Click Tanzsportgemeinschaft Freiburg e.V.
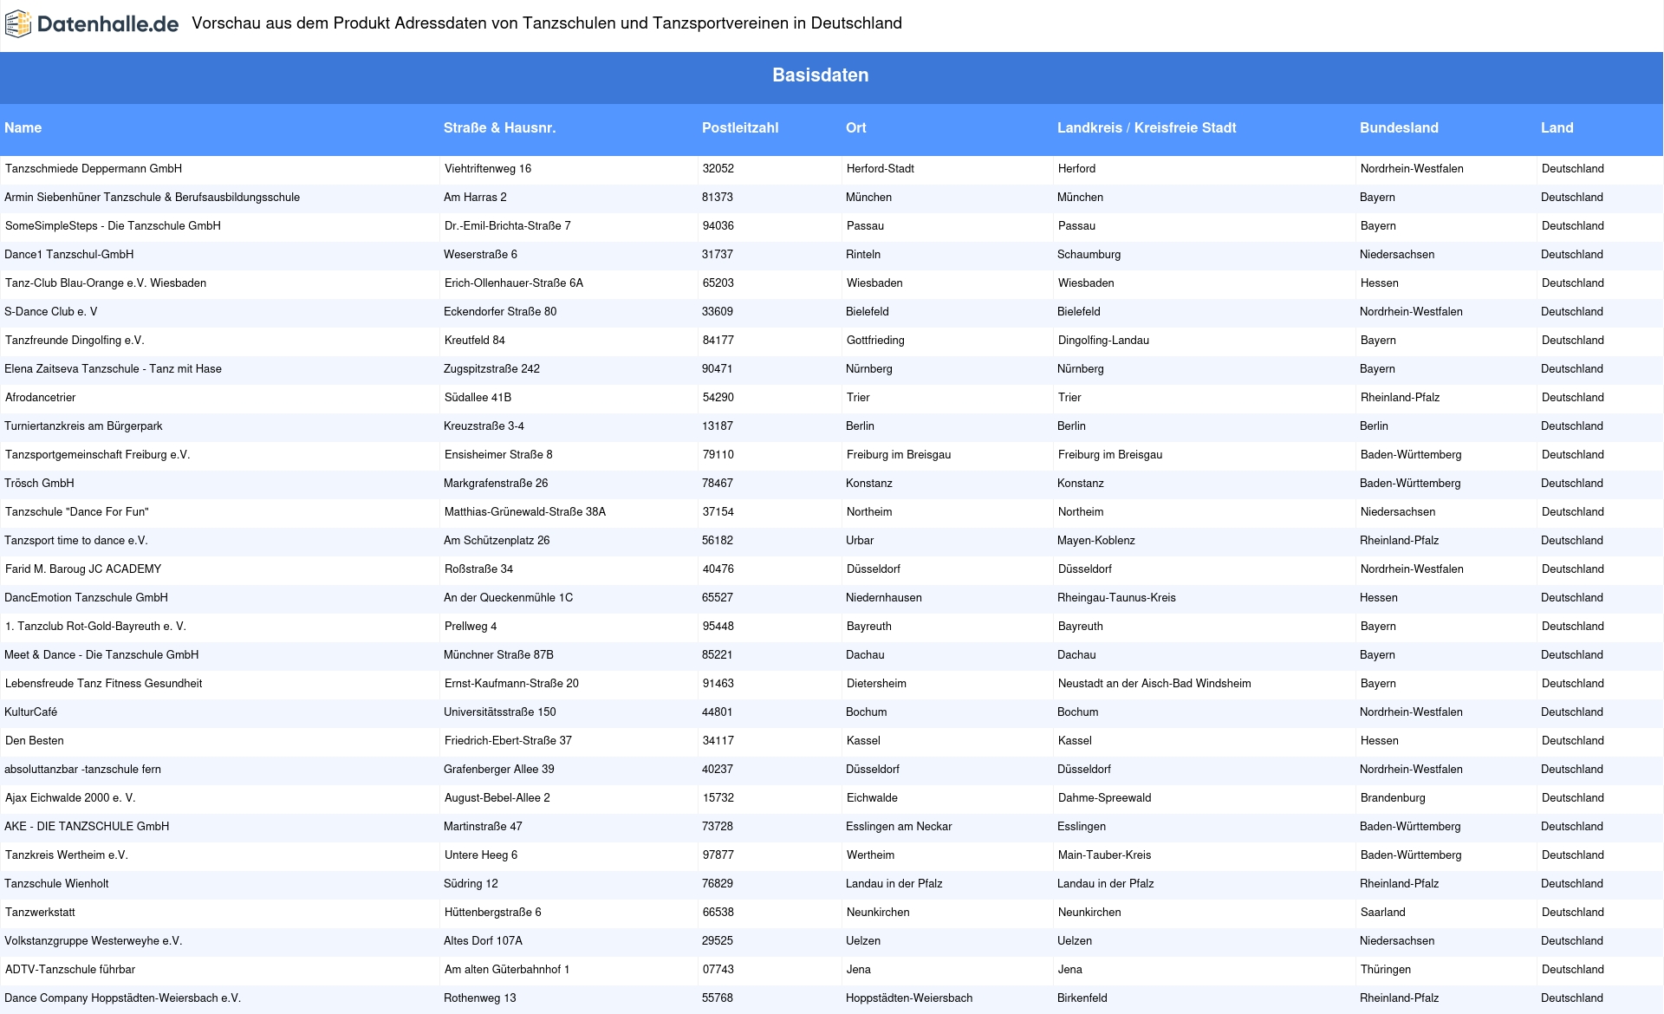This screenshot has width=1664, height=1014. (97, 455)
